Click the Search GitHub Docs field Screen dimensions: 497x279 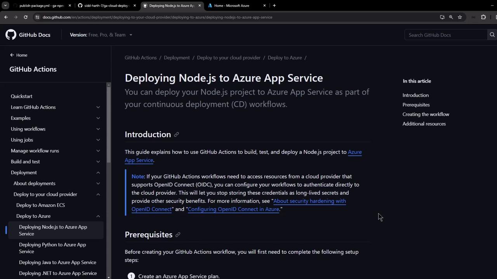pos(445,35)
